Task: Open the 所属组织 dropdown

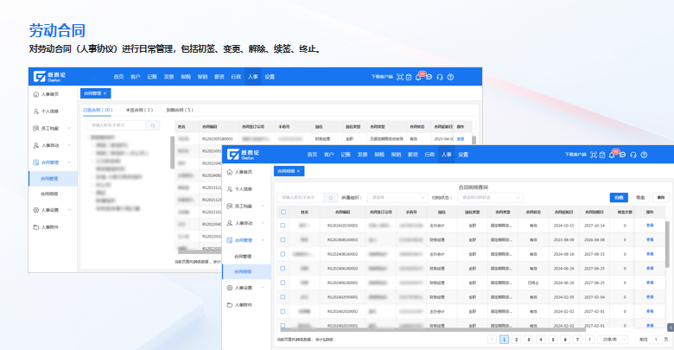Action: pyautogui.click(x=397, y=198)
